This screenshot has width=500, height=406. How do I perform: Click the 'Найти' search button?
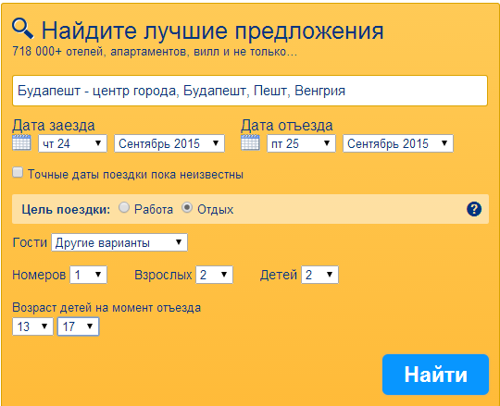435,375
